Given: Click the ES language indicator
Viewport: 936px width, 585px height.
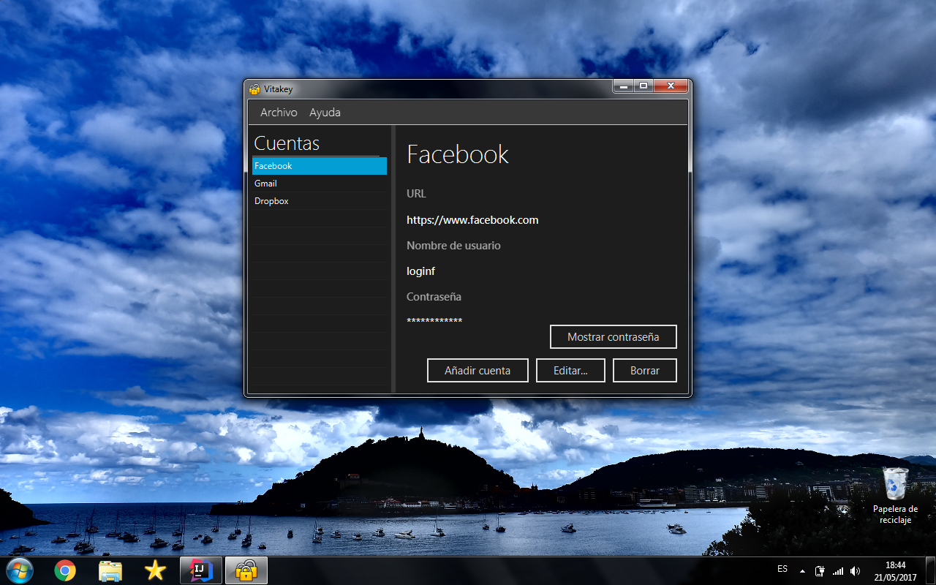Looking at the screenshot, I should click(x=782, y=569).
